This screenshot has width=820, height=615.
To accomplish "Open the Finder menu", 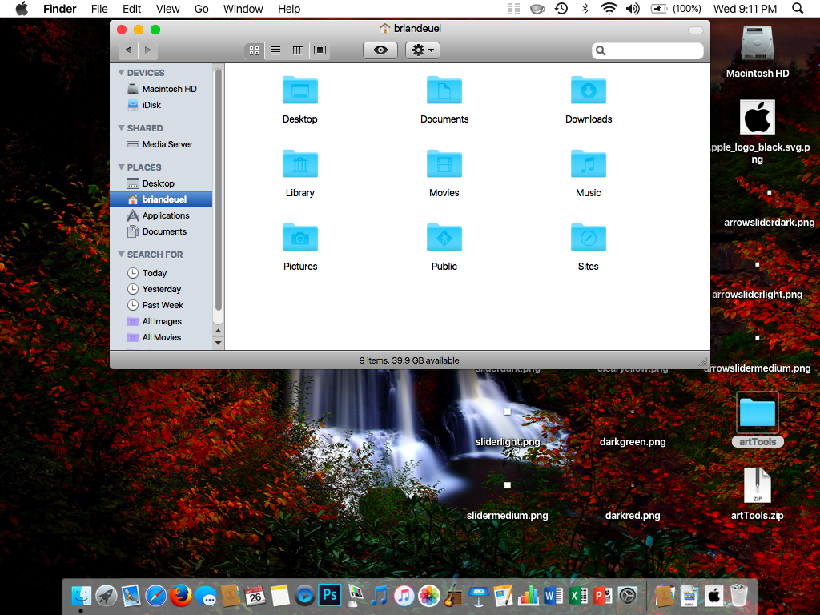I will [59, 9].
